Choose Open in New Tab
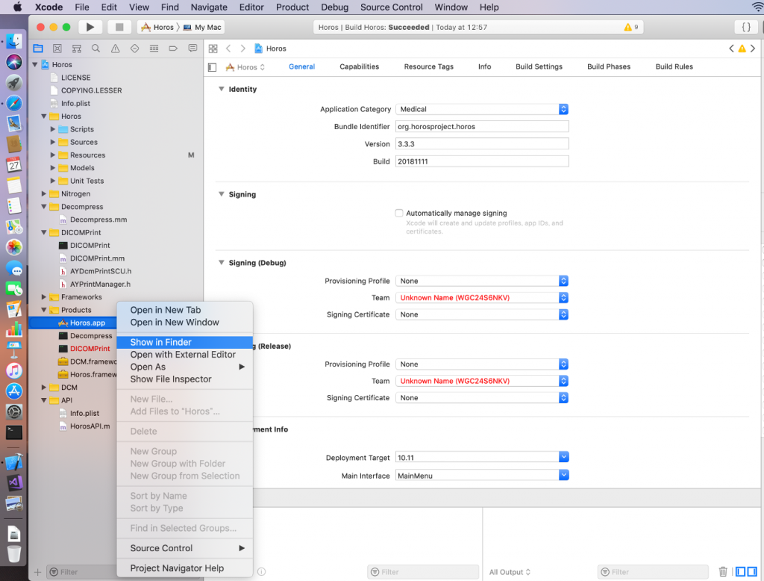Viewport: 764px width, 581px height. coord(185,310)
